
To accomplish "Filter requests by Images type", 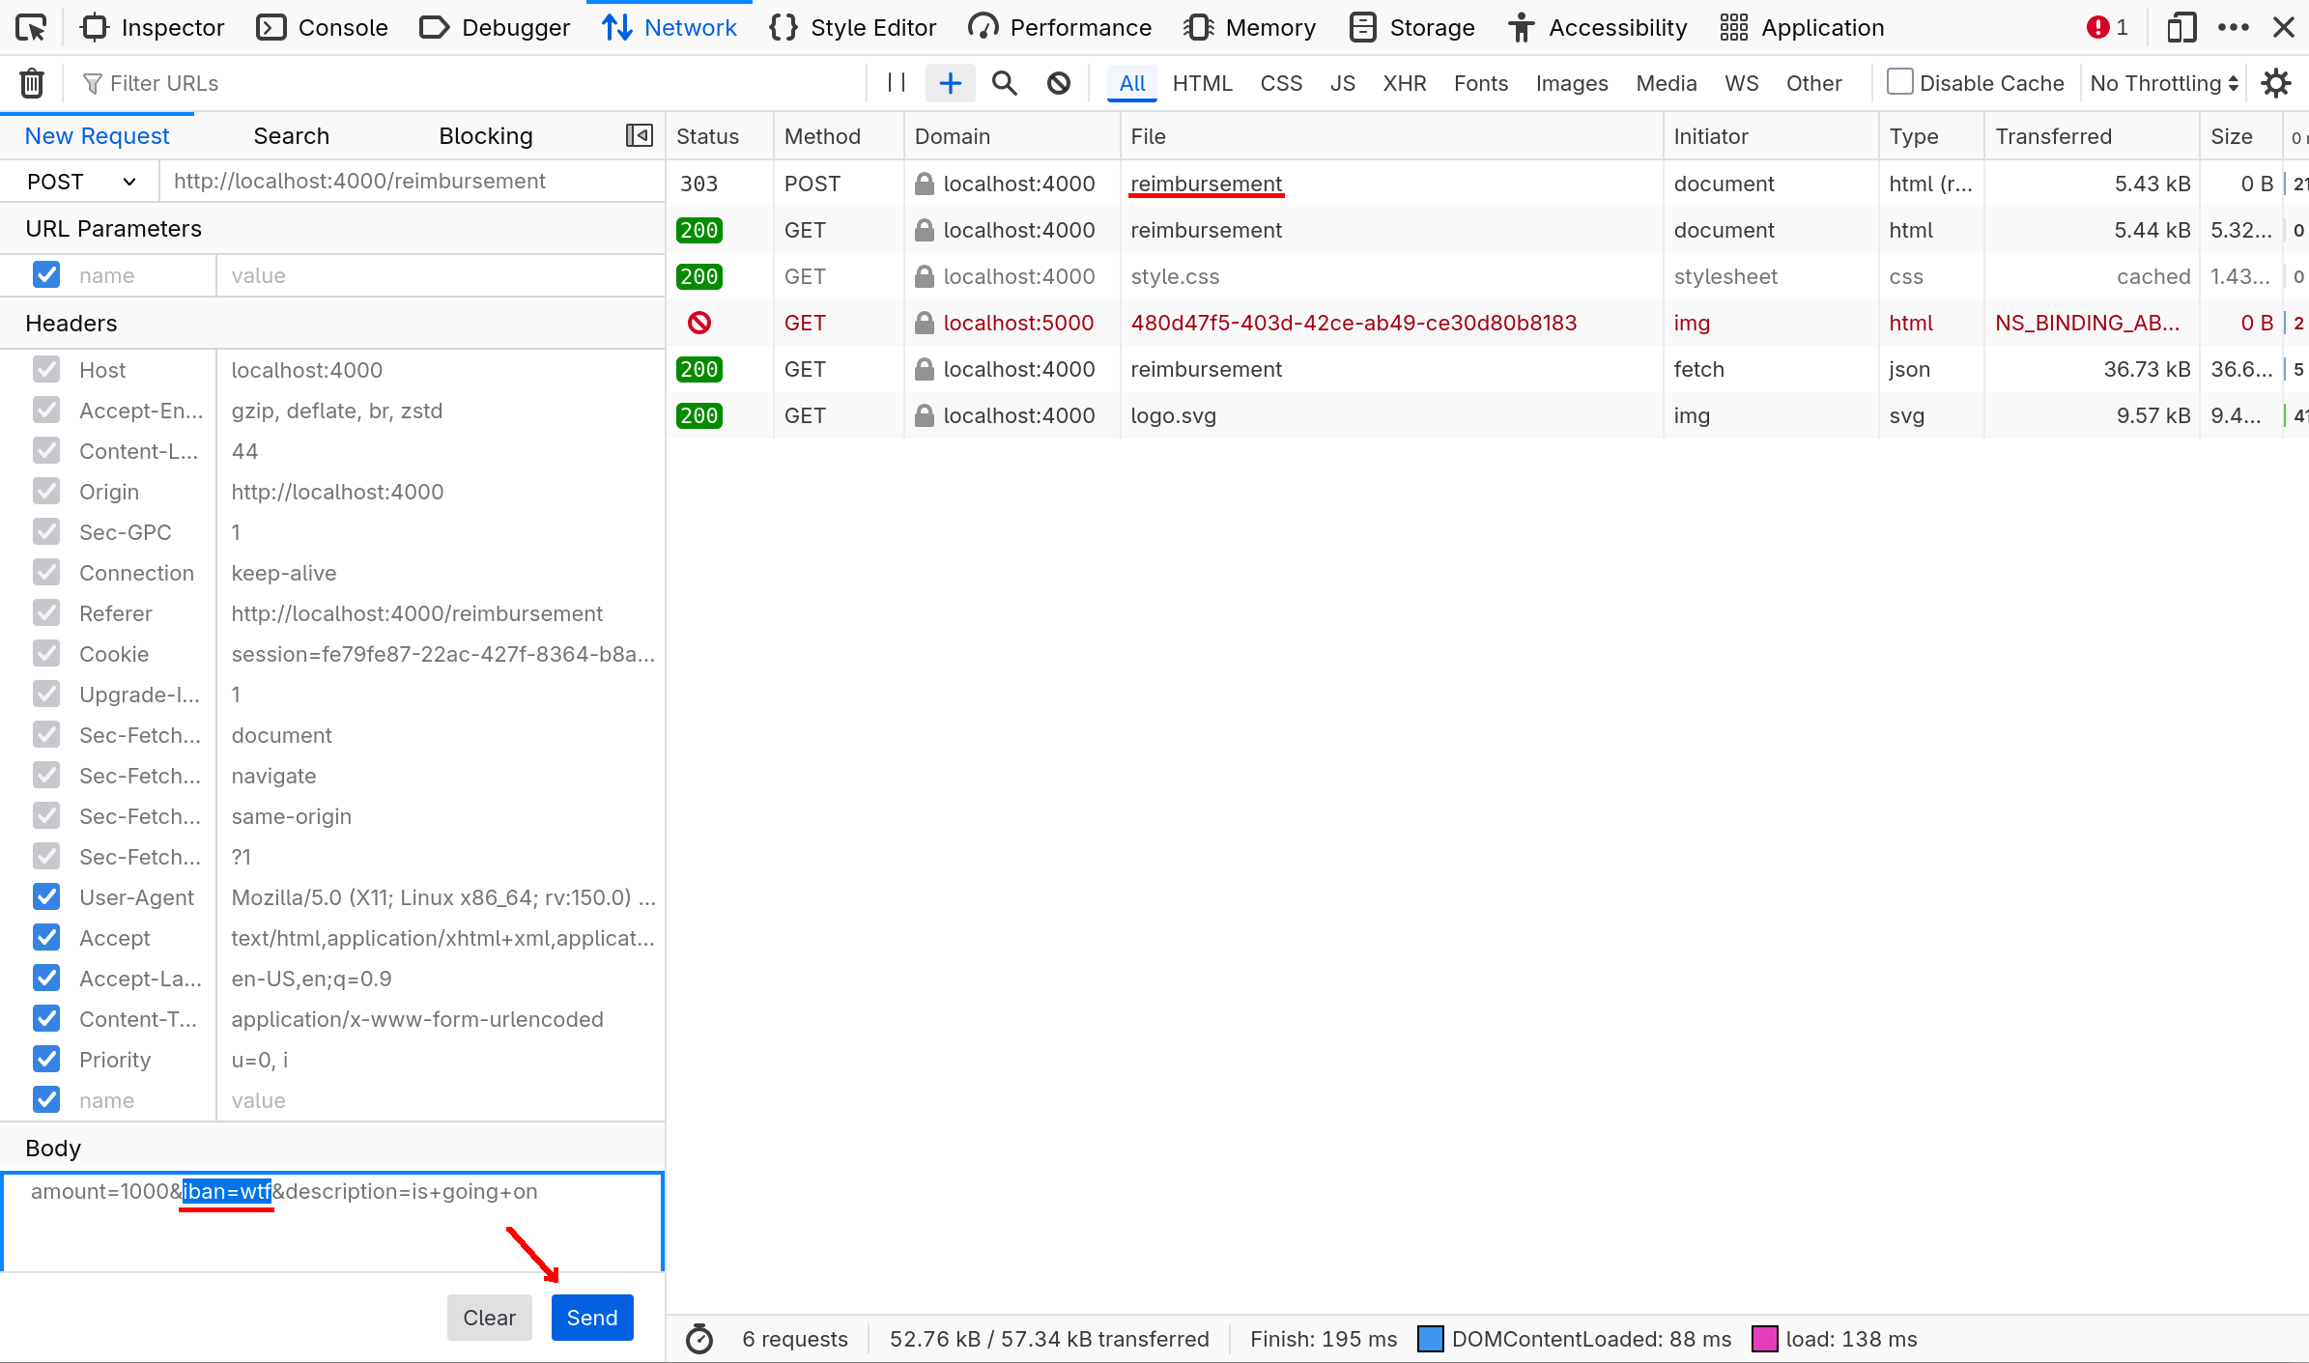I will coord(1572,83).
